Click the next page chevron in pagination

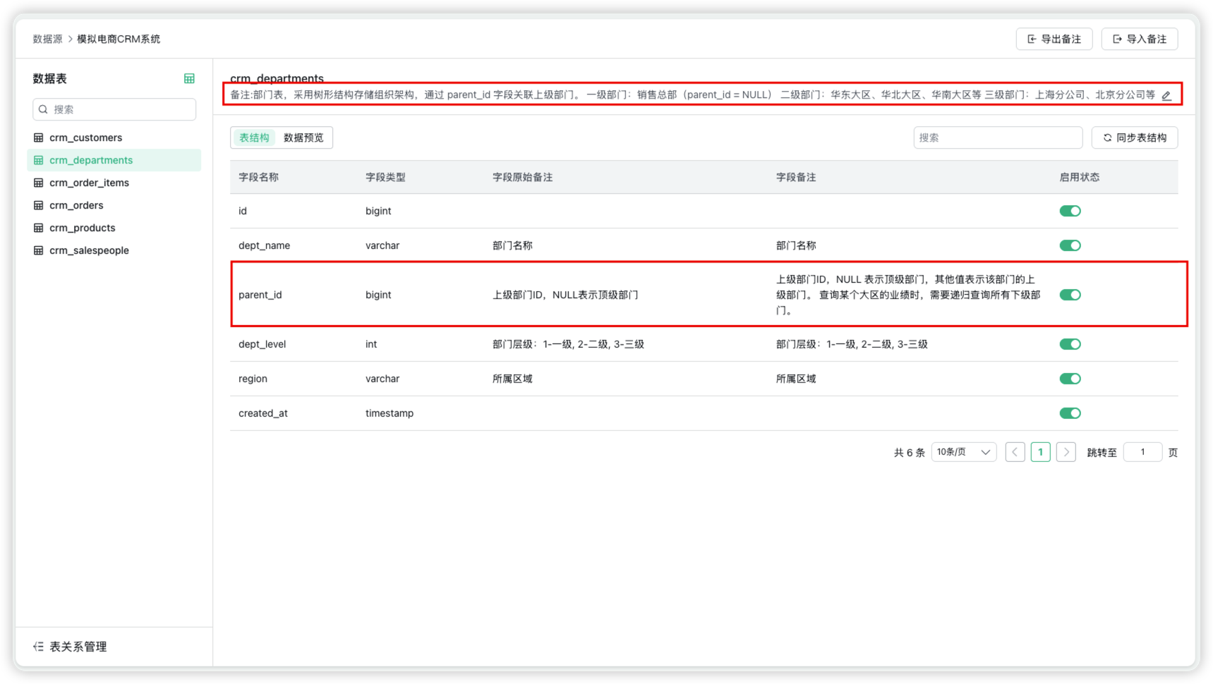point(1066,451)
